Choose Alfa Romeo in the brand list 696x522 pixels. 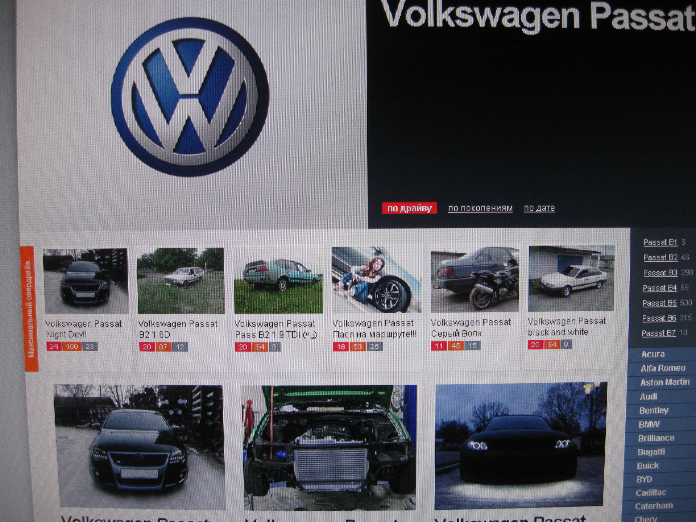(663, 368)
